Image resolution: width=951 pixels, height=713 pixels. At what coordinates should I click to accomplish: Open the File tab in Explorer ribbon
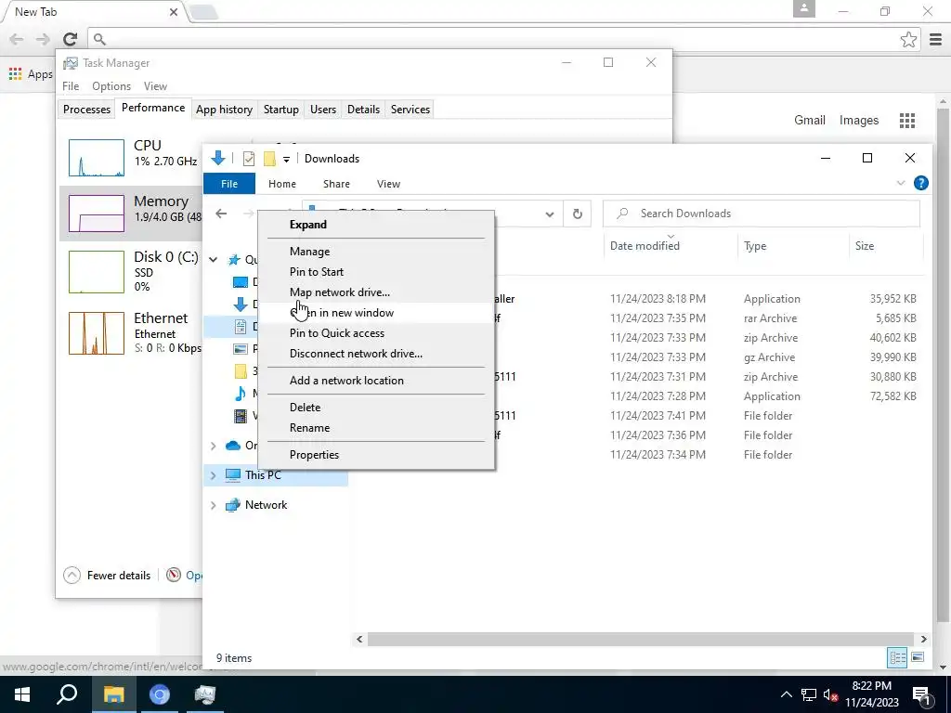(229, 184)
